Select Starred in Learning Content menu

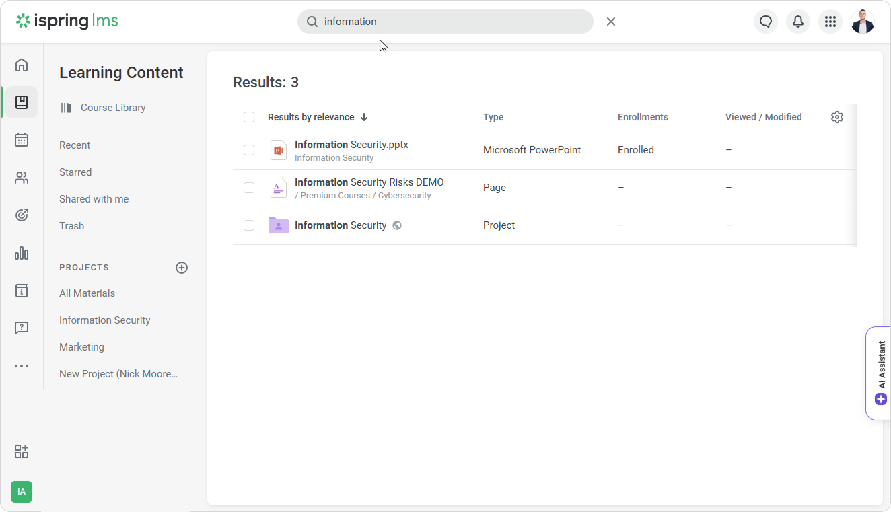pyautogui.click(x=75, y=172)
